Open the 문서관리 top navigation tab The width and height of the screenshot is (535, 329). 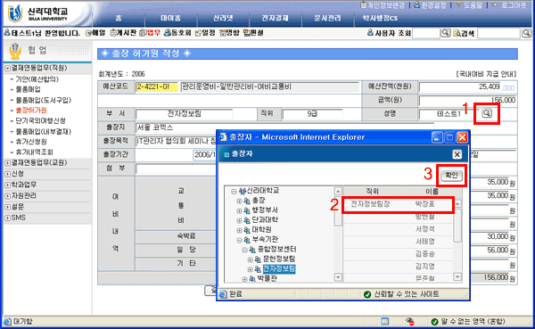(x=327, y=18)
